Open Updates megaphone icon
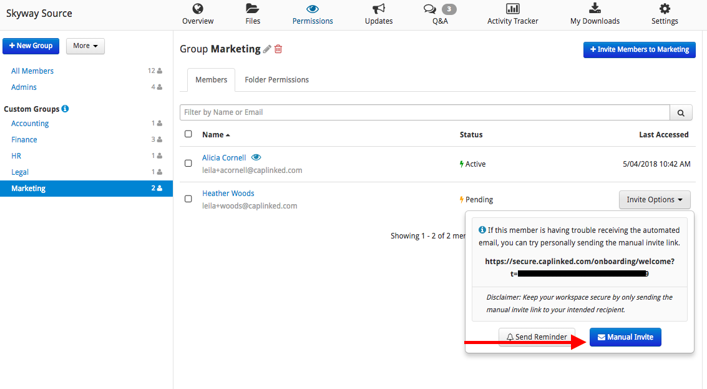The image size is (707, 389). pos(379,9)
